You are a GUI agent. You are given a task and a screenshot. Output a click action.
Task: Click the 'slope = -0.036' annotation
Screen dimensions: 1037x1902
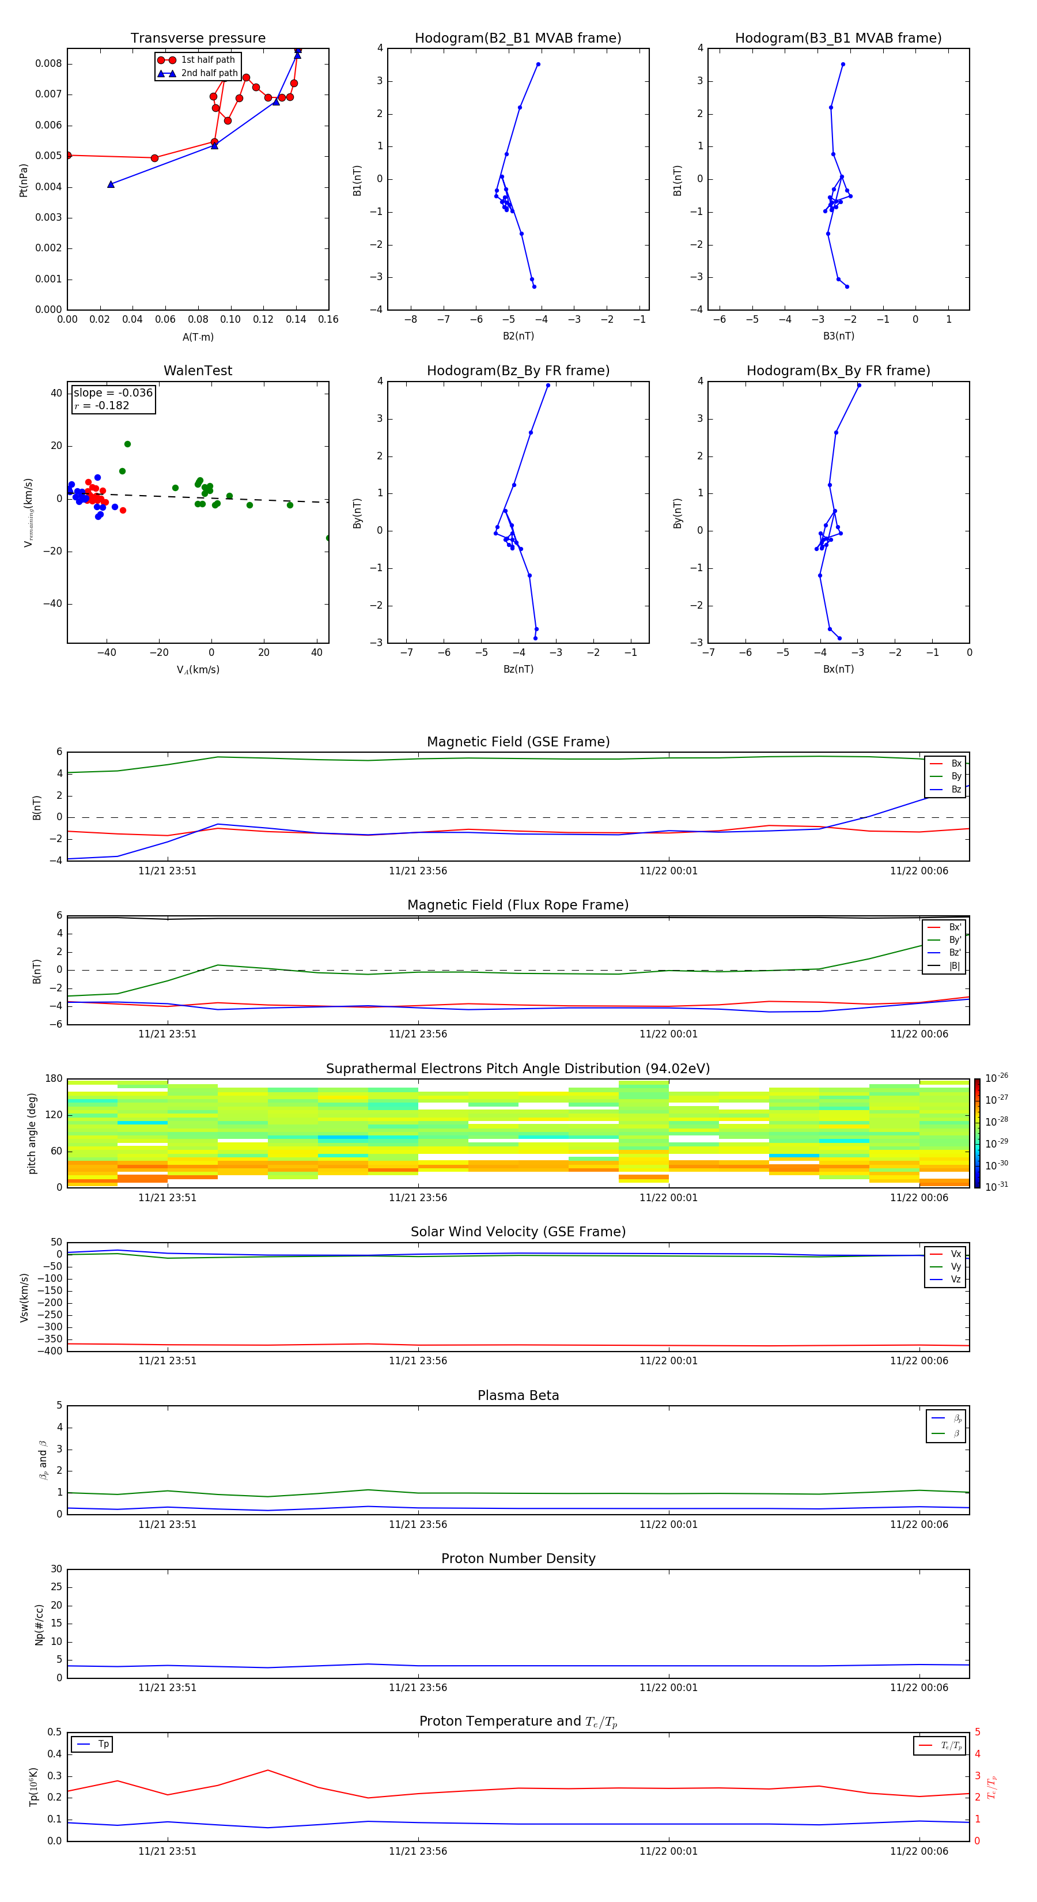click(x=113, y=393)
